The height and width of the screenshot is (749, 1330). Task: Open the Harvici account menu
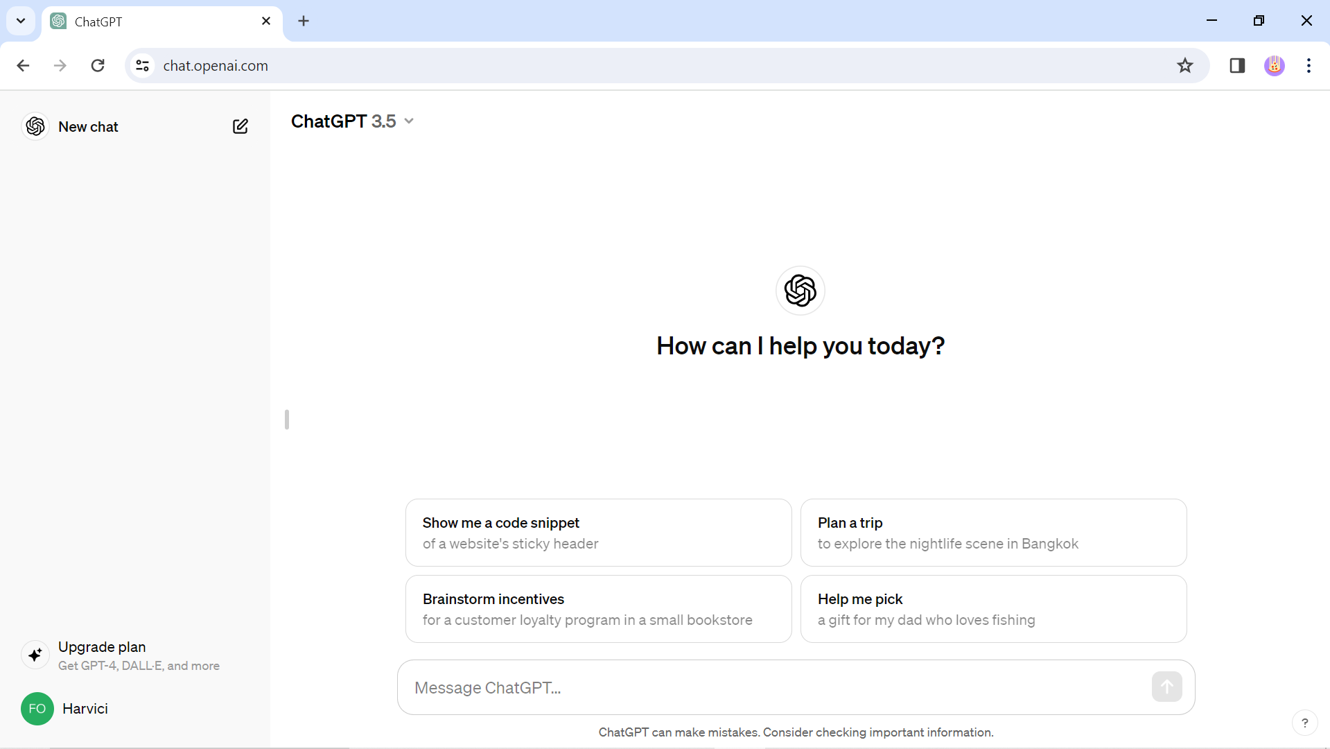click(135, 709)
